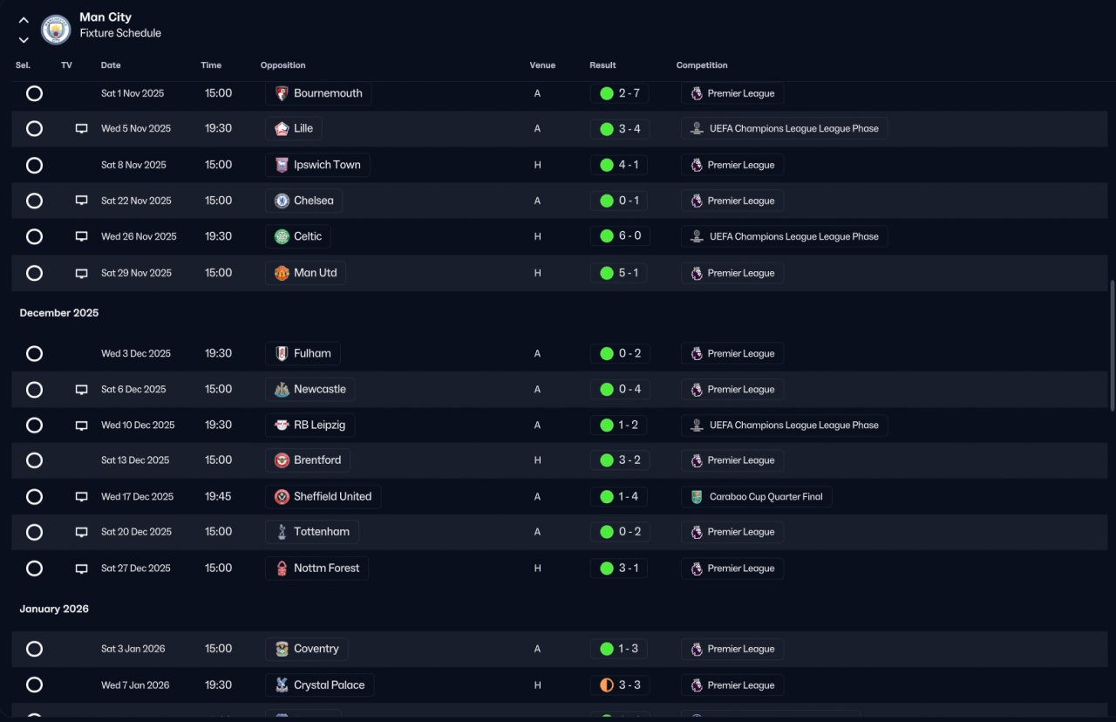1116x722 pixels.
Task: Click the Coventry club crest
Action: pyautogui.click(x=282, y=649)
